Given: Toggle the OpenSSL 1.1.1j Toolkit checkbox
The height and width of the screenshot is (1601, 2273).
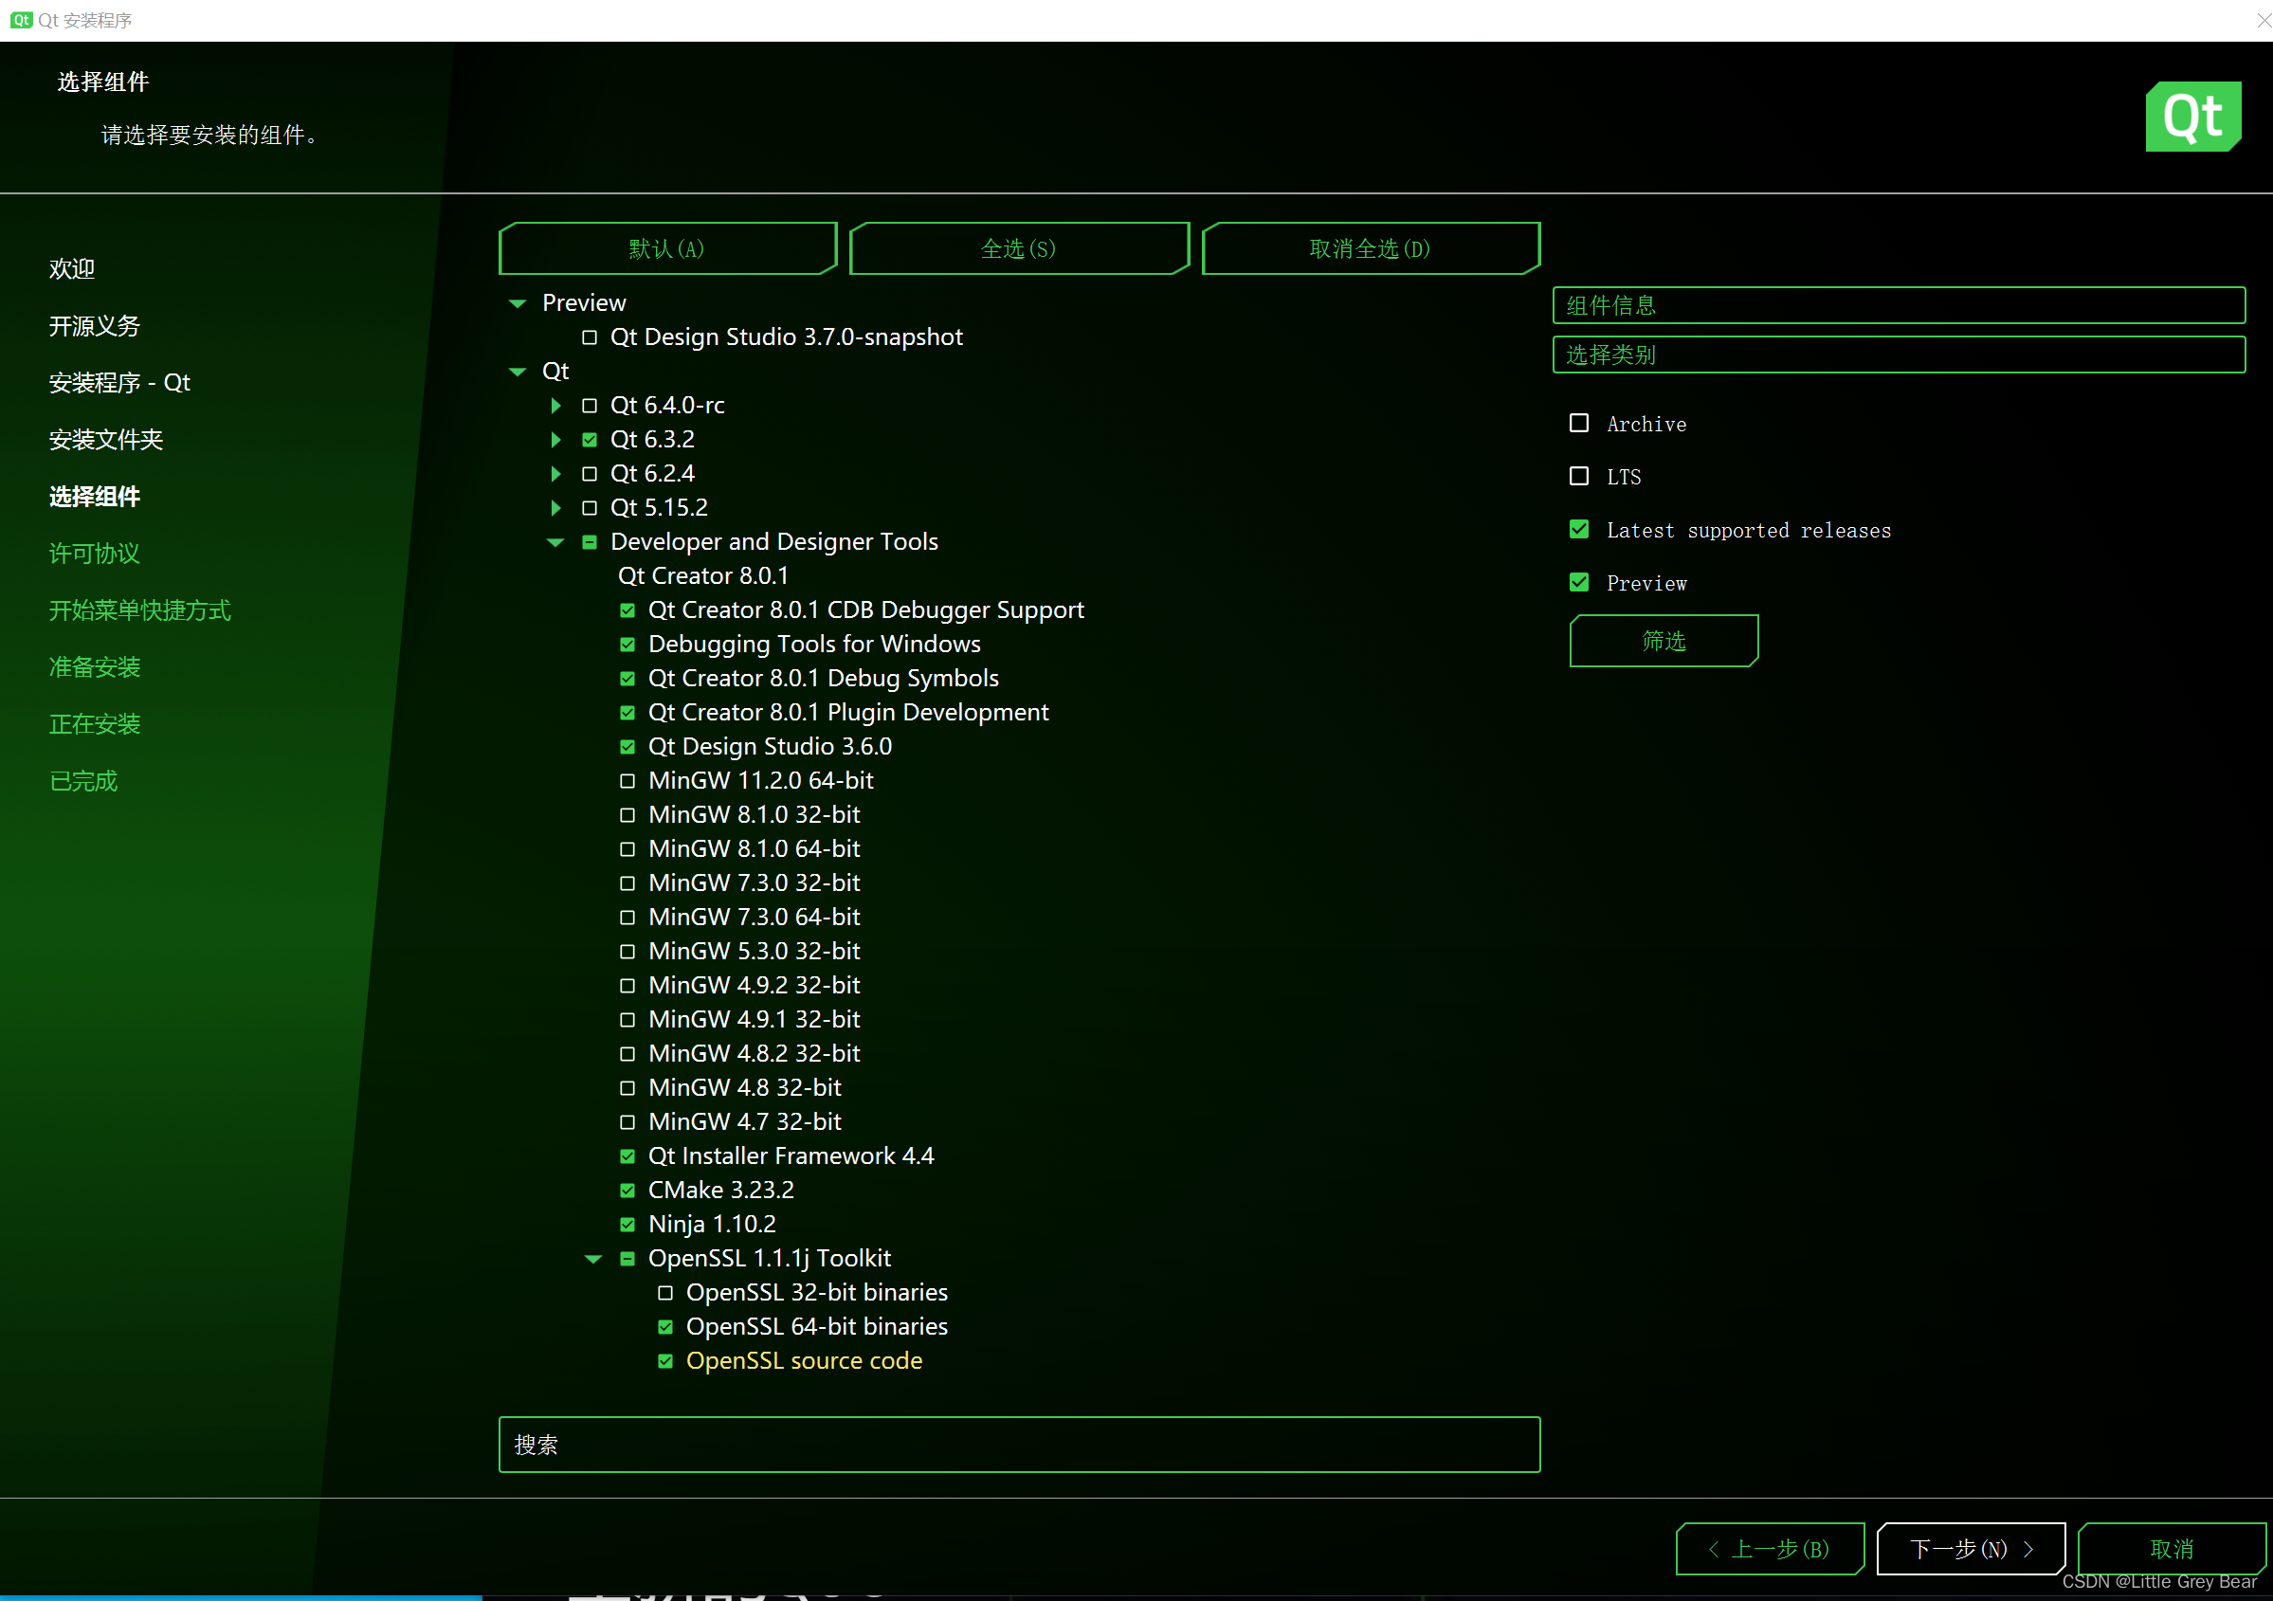Looking at the screenshot, I should [x=627, y=1260].
